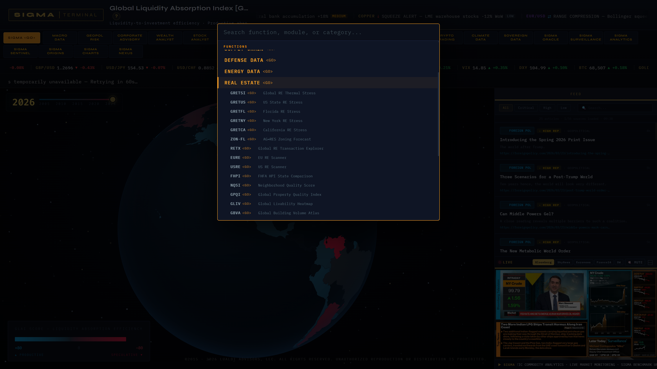Expand the Defense Data function category
The height and width of the screenshot is (369, 657).
[328, 60]
